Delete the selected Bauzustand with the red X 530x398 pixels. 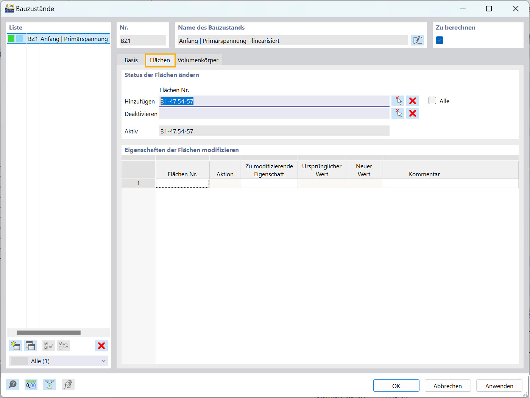[101, 345]
